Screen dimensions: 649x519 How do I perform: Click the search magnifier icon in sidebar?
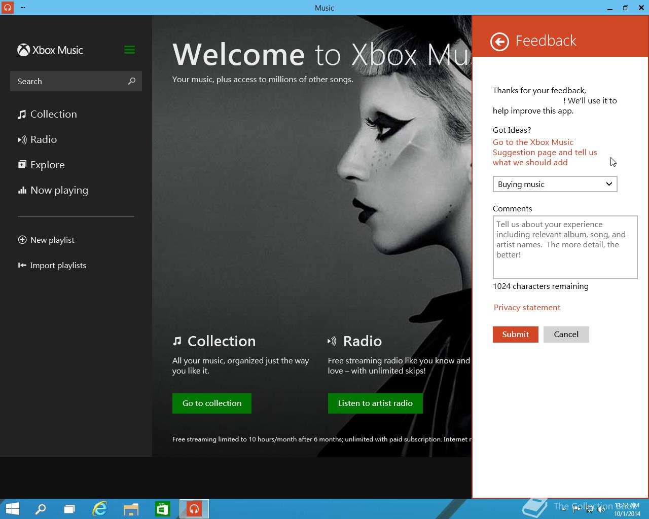point(131,81)
